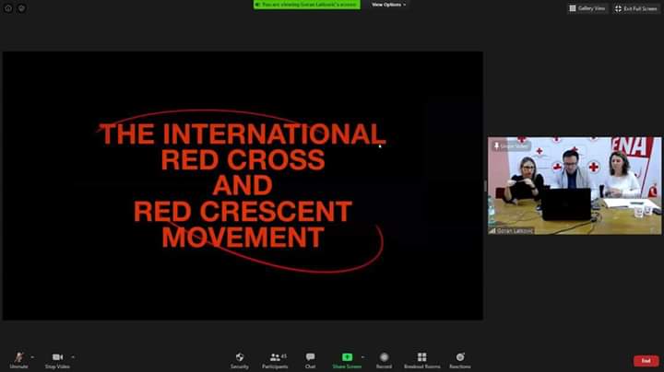Click the shared slide titled International Red Cross
Viewport: 664px width, 372px height.
(x=243, y=186)
